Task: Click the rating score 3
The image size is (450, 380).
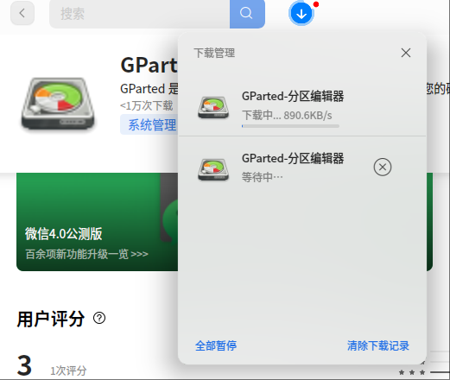Action: (24, 365)
